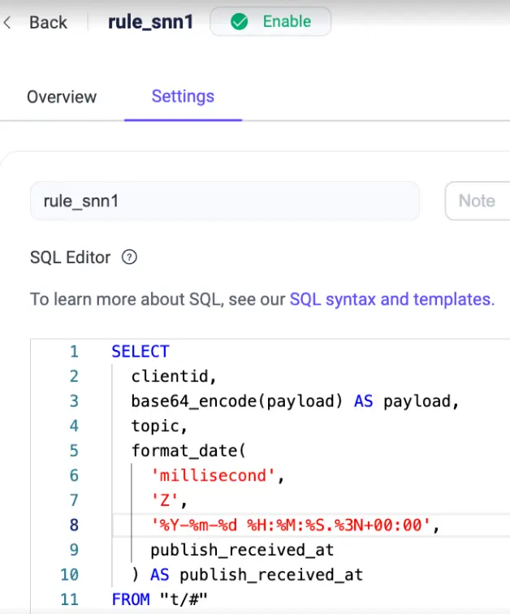Place cursor on the SELECT keyword
The height and width of the screenshot is (614, 510).
[140, 352]
